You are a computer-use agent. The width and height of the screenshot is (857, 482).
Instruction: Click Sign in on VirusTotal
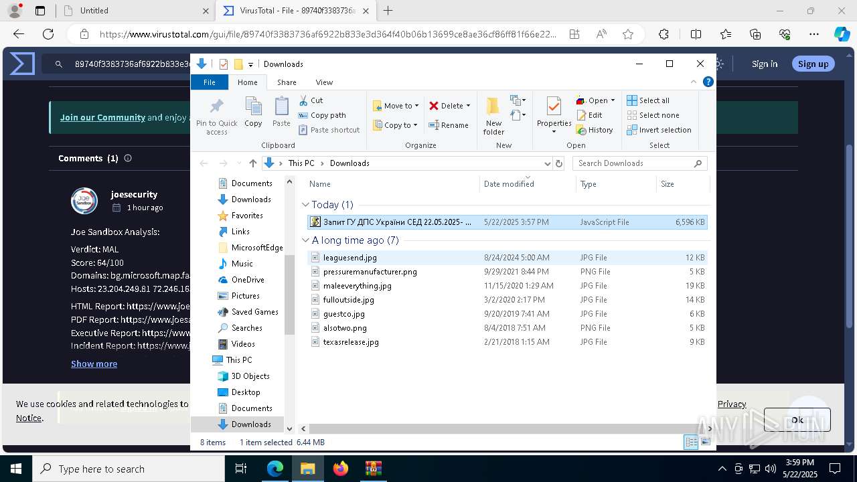click(765, 64)
